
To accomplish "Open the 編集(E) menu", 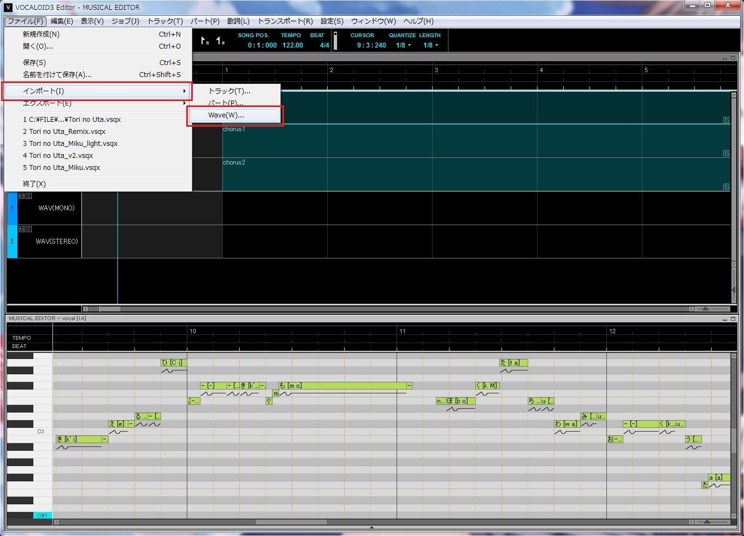I will [62, 21].
